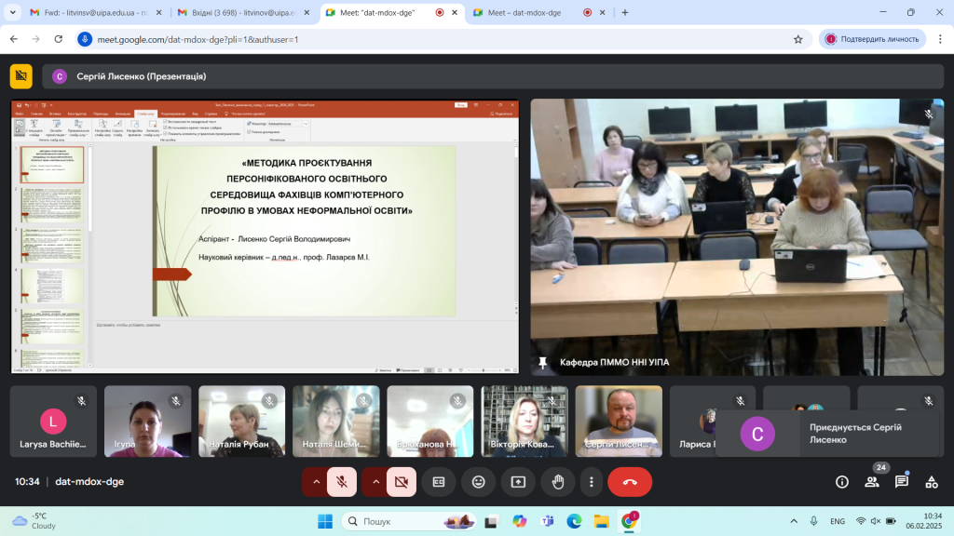This screenshot has height=536, width=954.
Task: Reload the Meet page
Action: pyautogui.click(x=59, y=39)
